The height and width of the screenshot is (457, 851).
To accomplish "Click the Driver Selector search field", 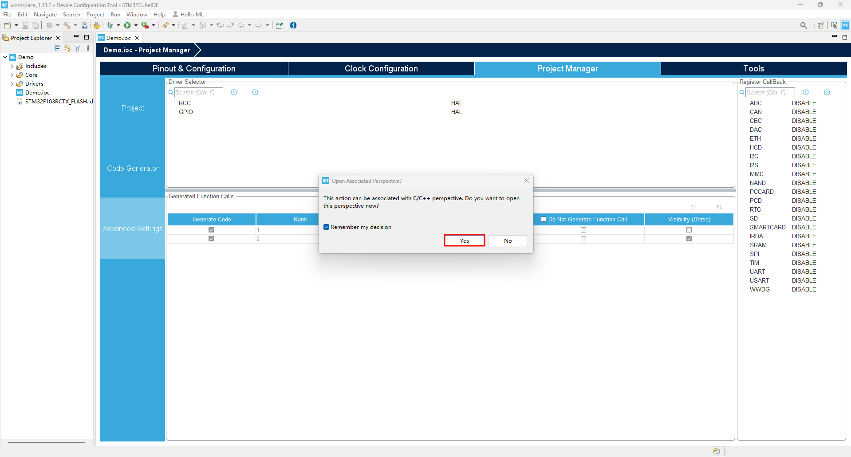I will 198,92.
